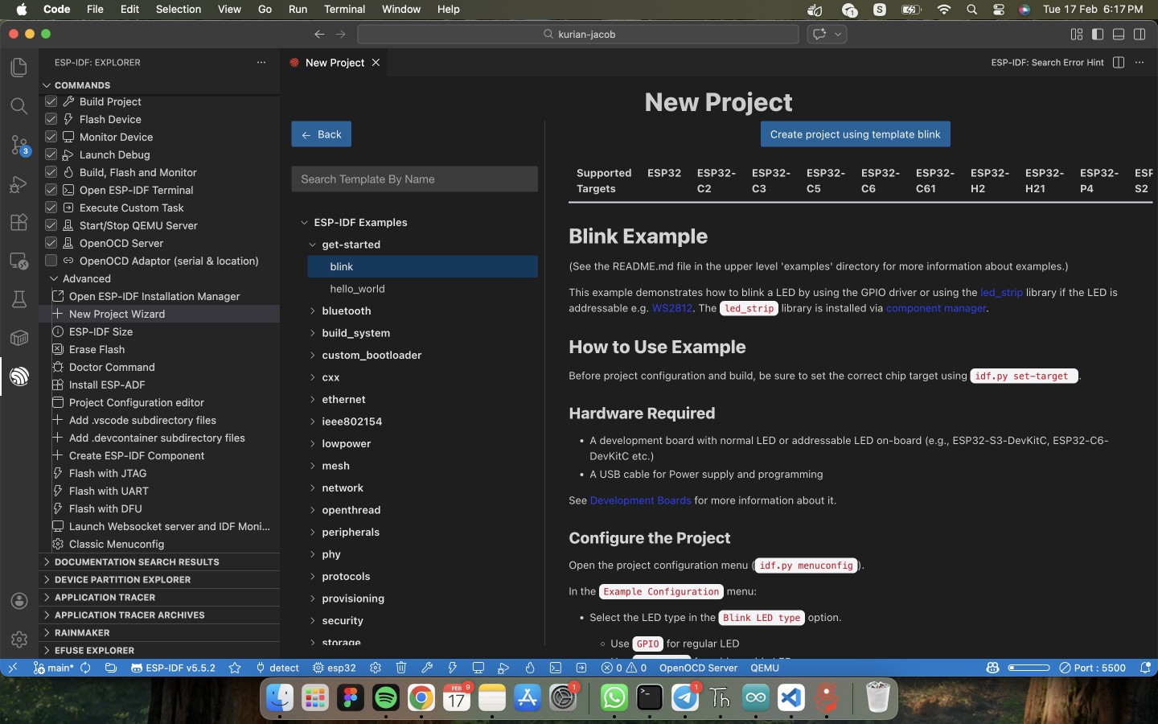1158x724 pixels.
Task: Open the Accounts menu in activity bar
Action: tap(19, 601)
